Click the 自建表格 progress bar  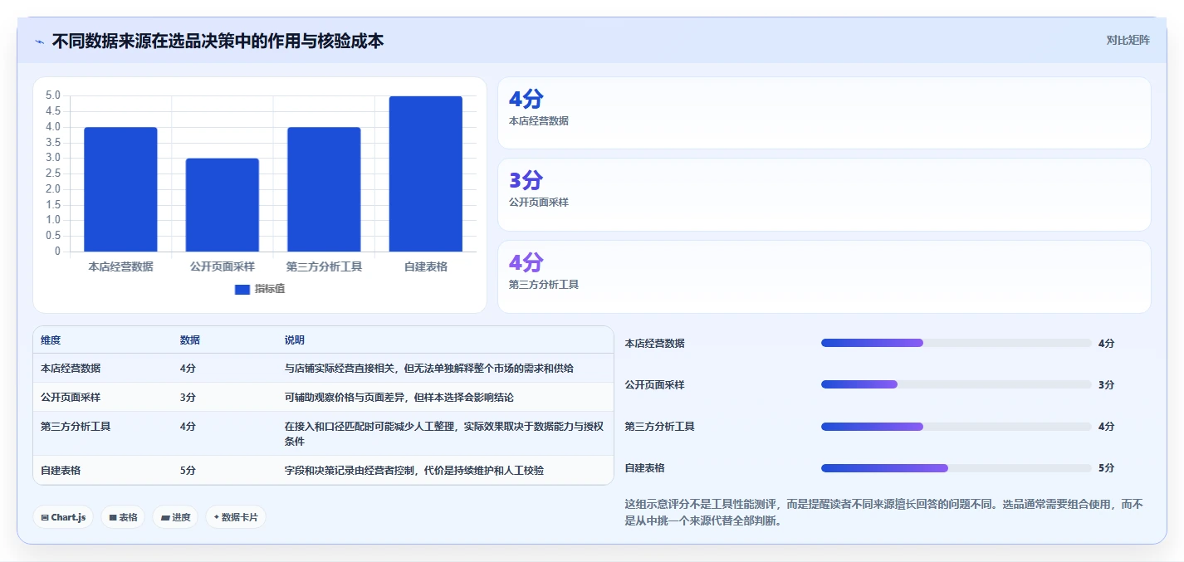pos(956,468)
